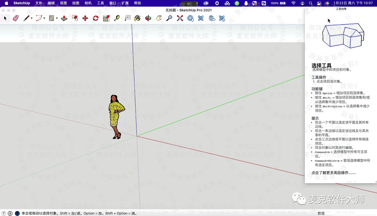
Task: Select the Zoom magnifier tool
Action: (169, 18)
